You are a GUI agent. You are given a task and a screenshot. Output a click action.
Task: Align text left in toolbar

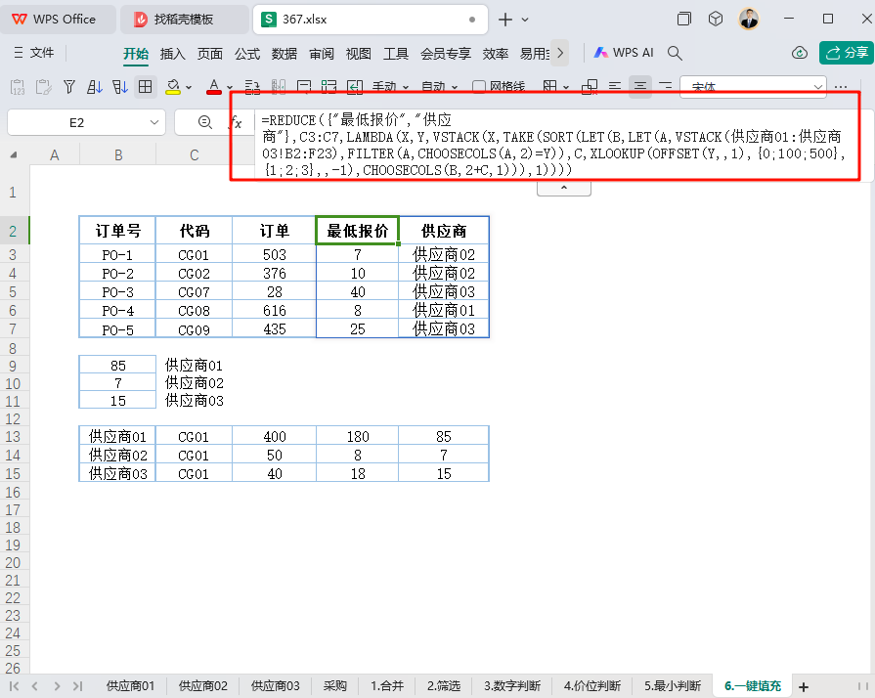point(614,87)
